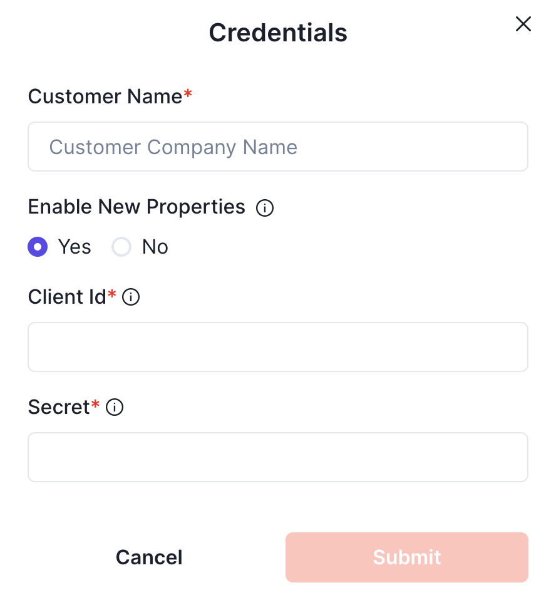Screen dimensions: 556x600
Task: Click the Client Id field label
Action: point(67,297)
